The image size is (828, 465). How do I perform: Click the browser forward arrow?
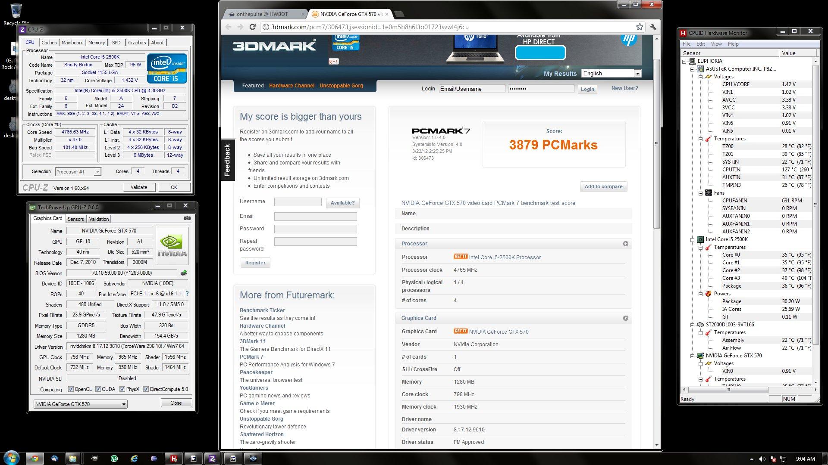tap(240, 27)
